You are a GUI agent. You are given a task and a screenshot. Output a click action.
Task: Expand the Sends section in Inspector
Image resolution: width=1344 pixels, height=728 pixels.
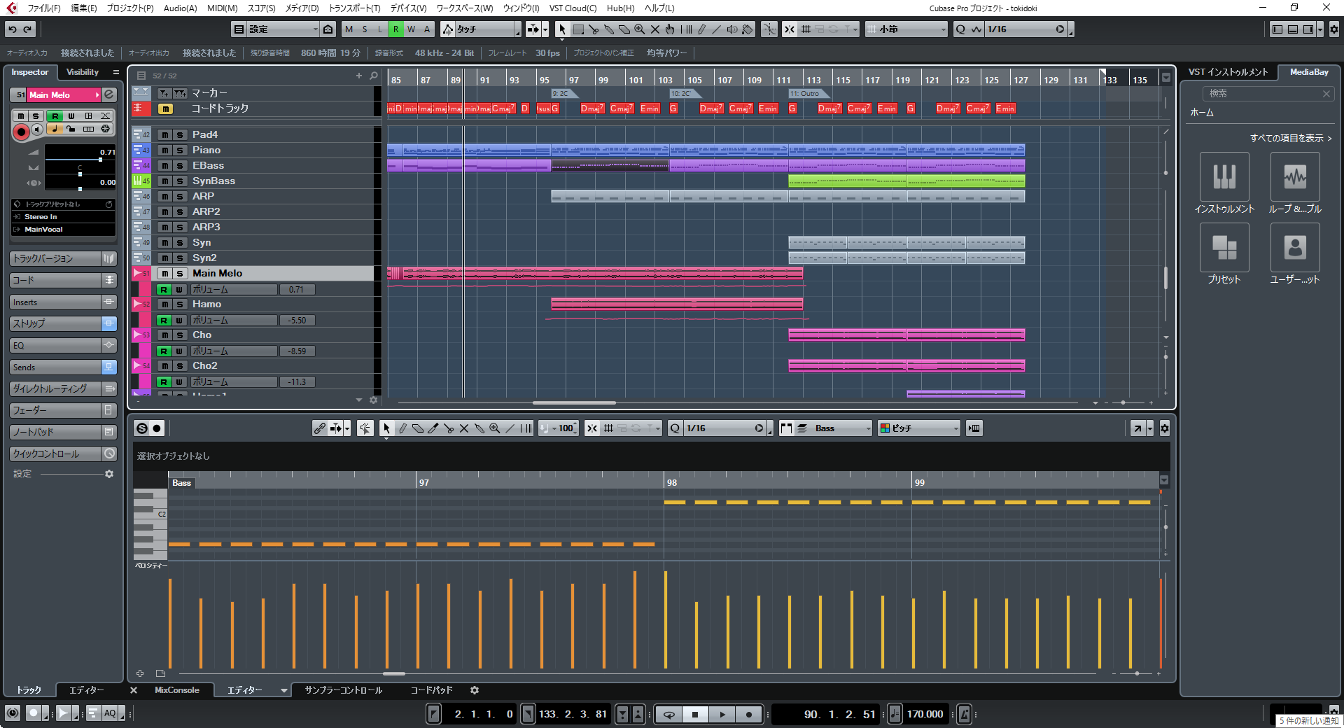pos(55,367)
